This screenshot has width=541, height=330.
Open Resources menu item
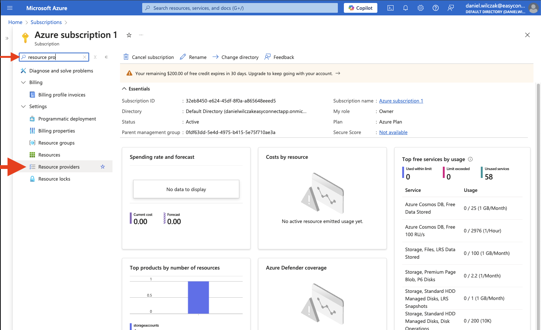pos(49,155)
